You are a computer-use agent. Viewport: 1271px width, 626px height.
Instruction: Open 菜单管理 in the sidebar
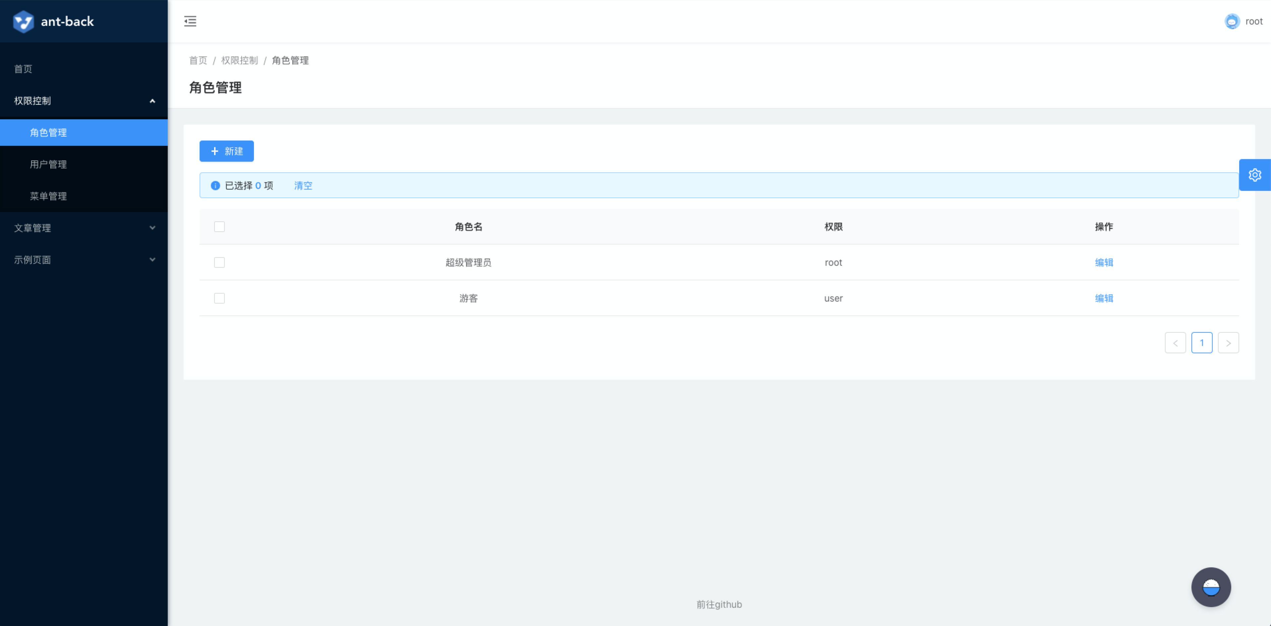[48, 196]
